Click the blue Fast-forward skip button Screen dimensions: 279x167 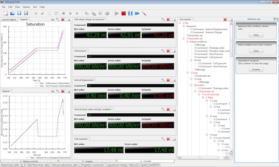coord(137,14)
